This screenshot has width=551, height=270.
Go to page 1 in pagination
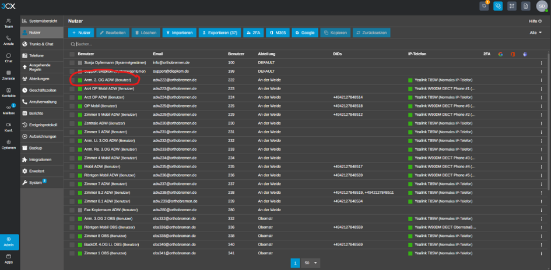295,262
